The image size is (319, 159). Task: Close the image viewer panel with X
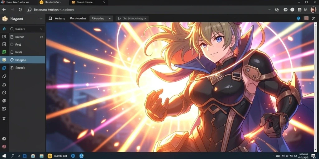(x=314, y=18)
